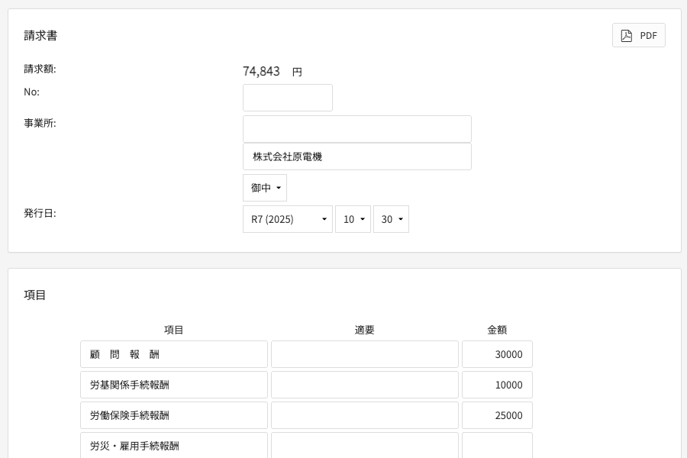Click the amount field containing 25000

tap(497, 415)
